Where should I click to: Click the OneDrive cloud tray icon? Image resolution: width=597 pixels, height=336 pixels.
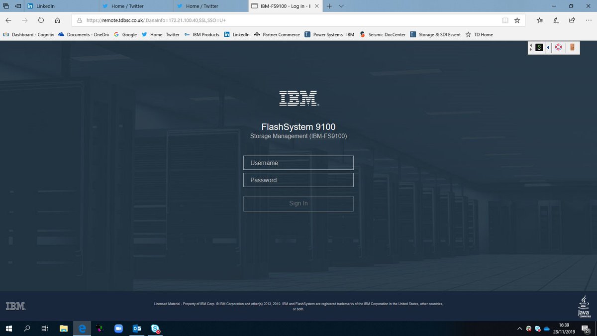pyautogui.click(x=546, y=329)
